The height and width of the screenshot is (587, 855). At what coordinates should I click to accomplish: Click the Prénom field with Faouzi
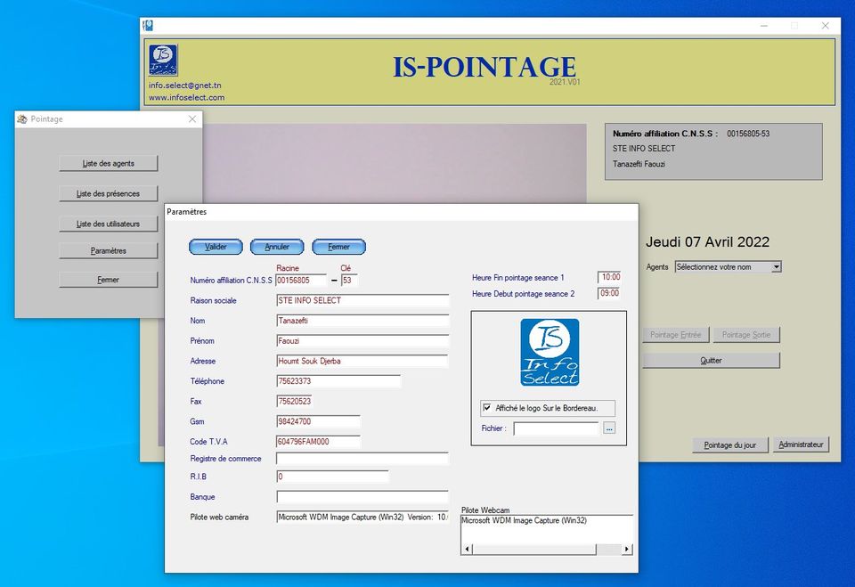point(362,341)
